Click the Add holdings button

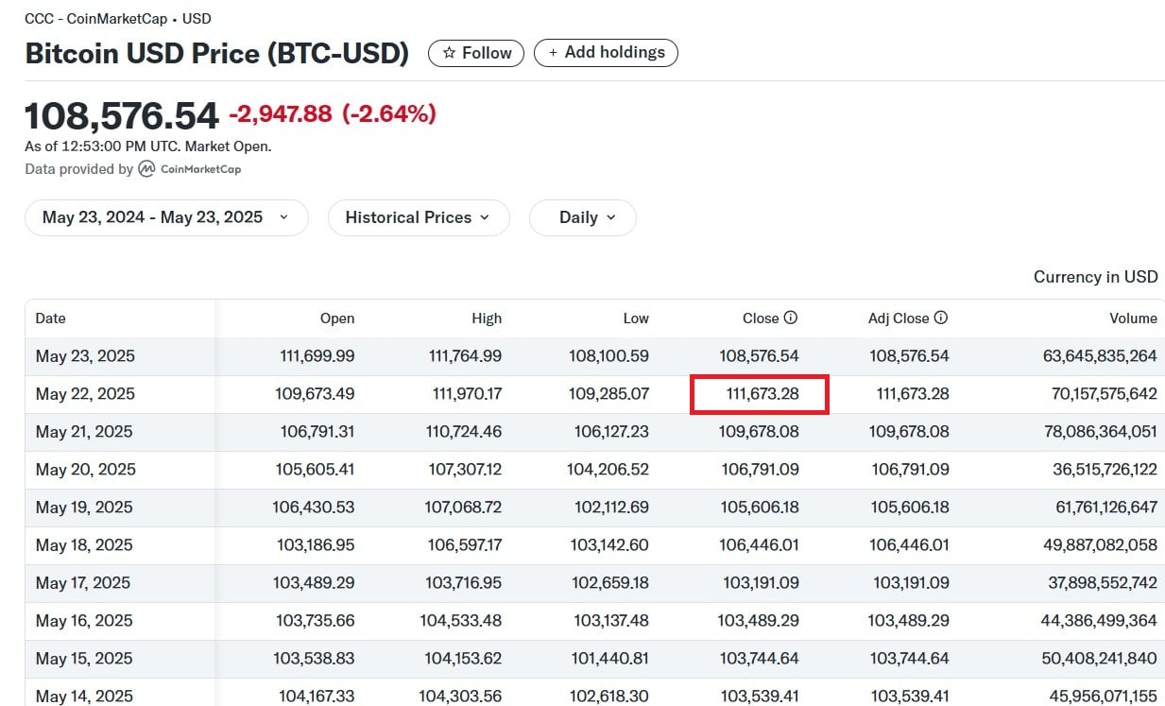pos(606,53)
